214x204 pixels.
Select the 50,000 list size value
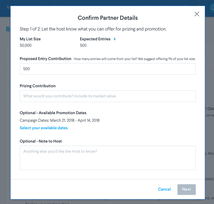pos(25,45)
